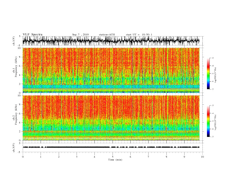Click the ch.2 spectrogram panel
Viewport: 228px width, 176px height.
click(x=111, y=118)
